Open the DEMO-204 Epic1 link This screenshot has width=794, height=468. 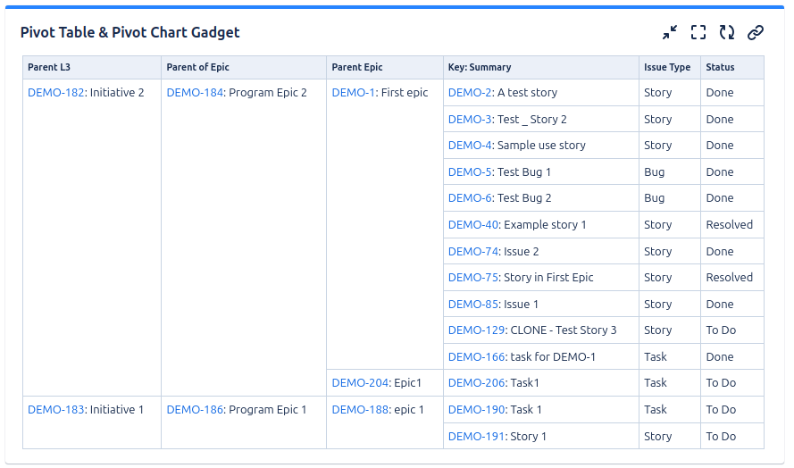pos(360,383)
